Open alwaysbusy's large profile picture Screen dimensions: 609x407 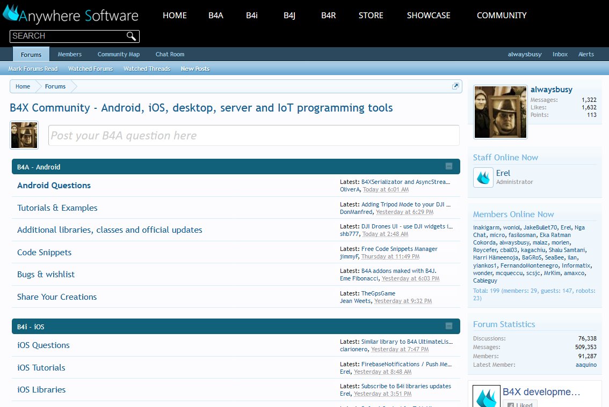pos(501,112)
